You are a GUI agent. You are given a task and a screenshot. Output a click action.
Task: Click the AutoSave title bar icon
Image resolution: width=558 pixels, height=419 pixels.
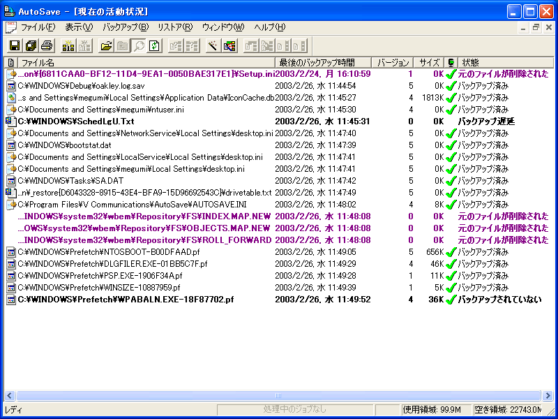tap(9, 11)
